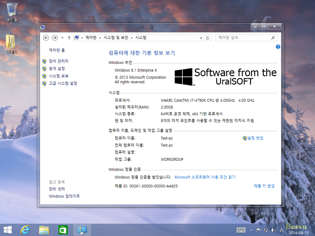The width and height of the screenshot is (315, 236).
Task: Click the search magnifier icon
Action: click(273, 38)
